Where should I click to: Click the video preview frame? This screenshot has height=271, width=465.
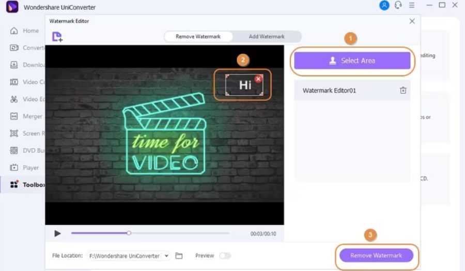165,135
